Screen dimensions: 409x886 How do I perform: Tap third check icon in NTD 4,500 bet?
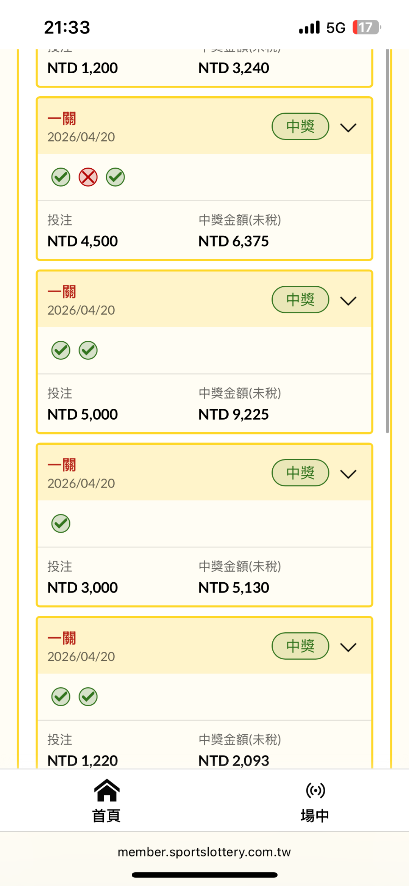coord(115,177)
